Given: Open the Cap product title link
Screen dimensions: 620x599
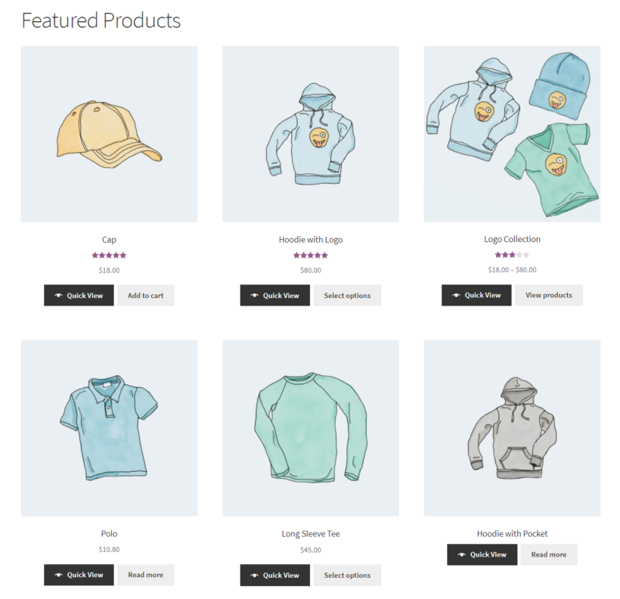Looking at the screenshot, I should 109,239.
